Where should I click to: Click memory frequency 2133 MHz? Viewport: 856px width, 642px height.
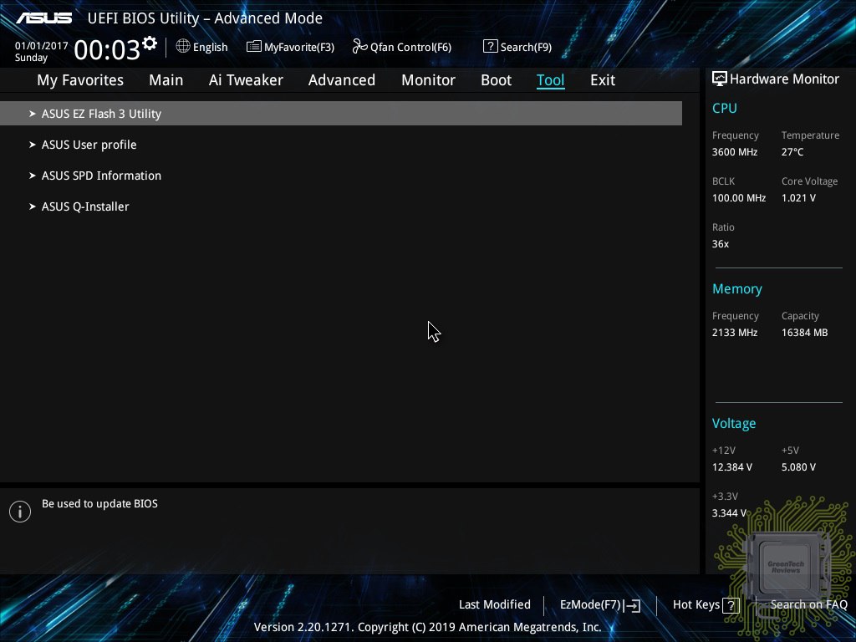click(734, 332)
